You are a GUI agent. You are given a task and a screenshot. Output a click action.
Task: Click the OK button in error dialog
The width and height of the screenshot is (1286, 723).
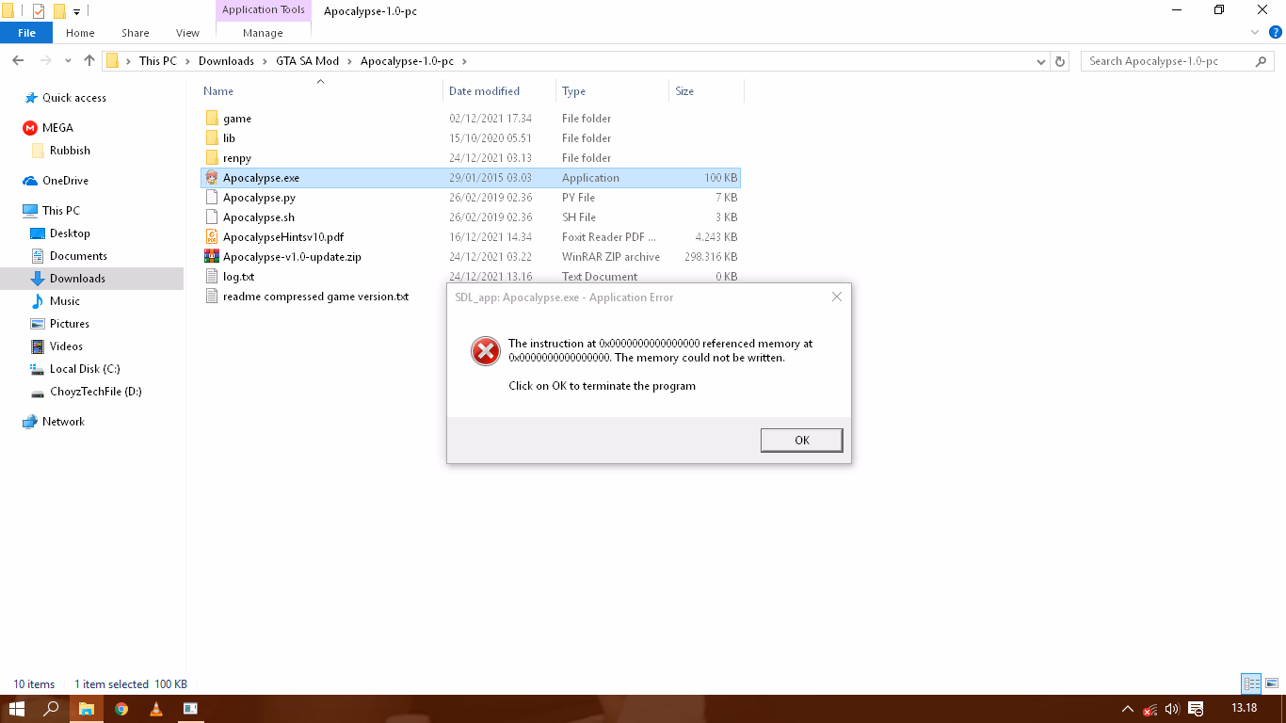coord(801,440)
